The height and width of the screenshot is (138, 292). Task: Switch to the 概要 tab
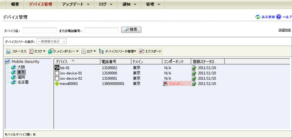(13, 5)
